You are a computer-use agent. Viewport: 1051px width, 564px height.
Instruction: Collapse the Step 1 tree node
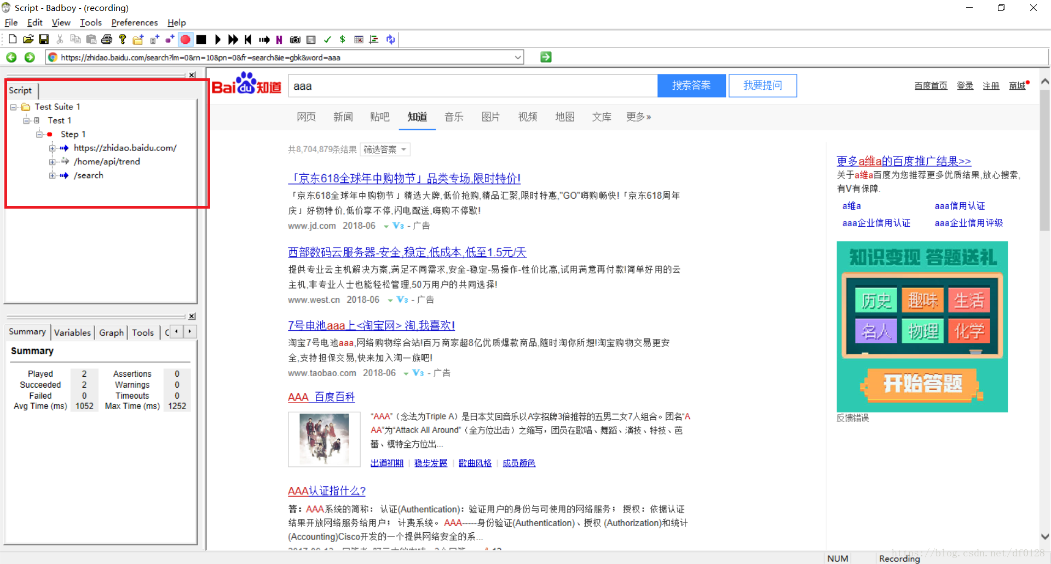(x=39, y=135)
